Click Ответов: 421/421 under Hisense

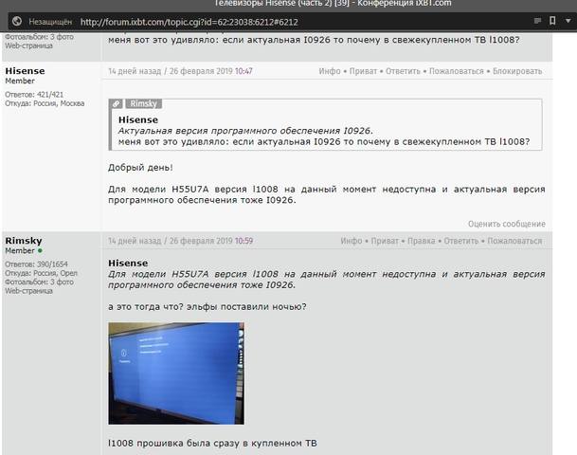(34, 95)
